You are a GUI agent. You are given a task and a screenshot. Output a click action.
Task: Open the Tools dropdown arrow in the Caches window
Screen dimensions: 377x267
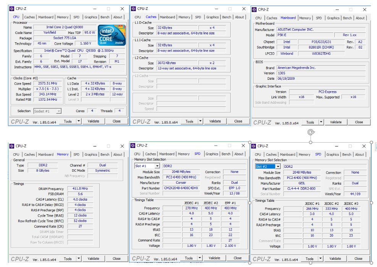(201, 121)
